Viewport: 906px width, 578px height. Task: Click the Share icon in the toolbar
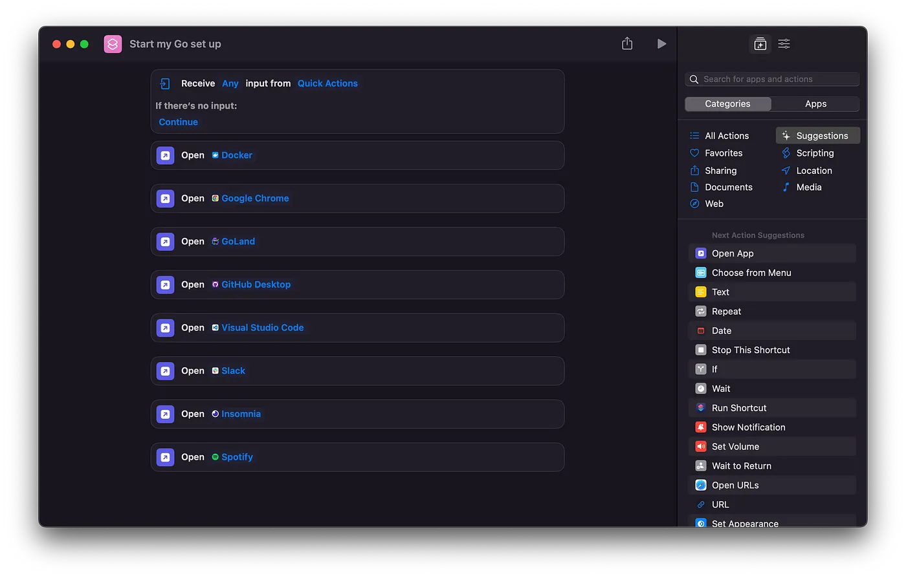click(x=627, y=43)
